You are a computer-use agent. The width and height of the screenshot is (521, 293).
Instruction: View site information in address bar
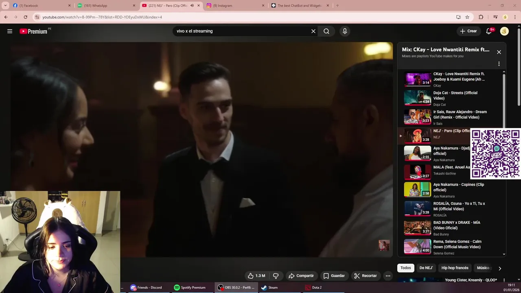click(37, 17)
